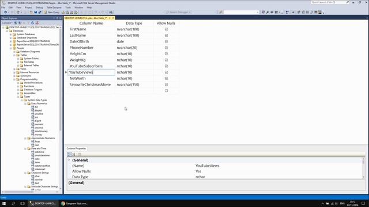Click the Categorized view icon in Column Properties

[x=69, y=154]
